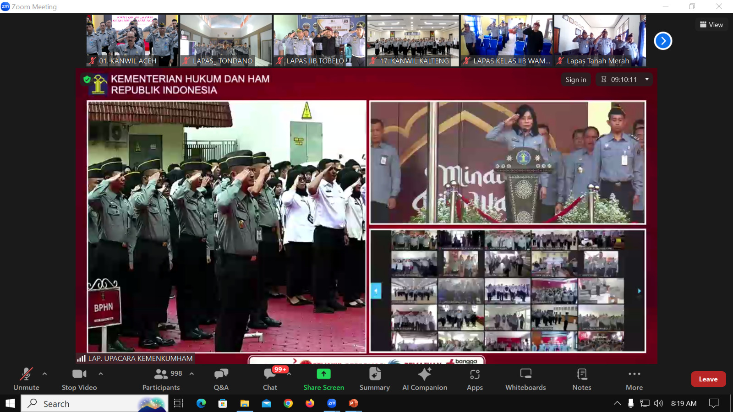Show next page of video thumbnails
The image size is (733, 412).
click(663, 41)
